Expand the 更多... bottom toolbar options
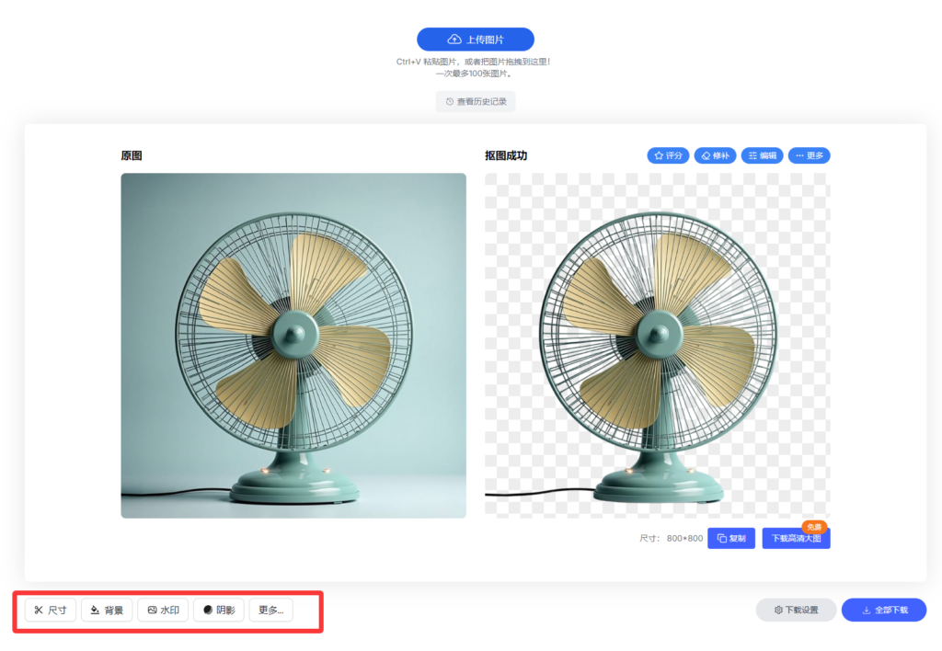 click(x=270, y=610)
